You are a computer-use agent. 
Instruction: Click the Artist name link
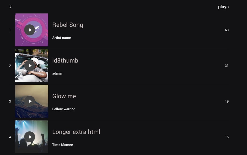62,38
